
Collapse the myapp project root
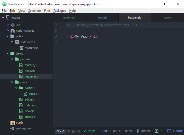[3, 18]
